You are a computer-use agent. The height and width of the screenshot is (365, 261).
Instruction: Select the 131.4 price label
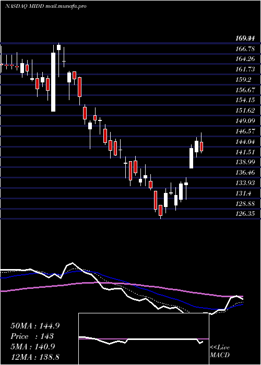(x=244, y=193)
